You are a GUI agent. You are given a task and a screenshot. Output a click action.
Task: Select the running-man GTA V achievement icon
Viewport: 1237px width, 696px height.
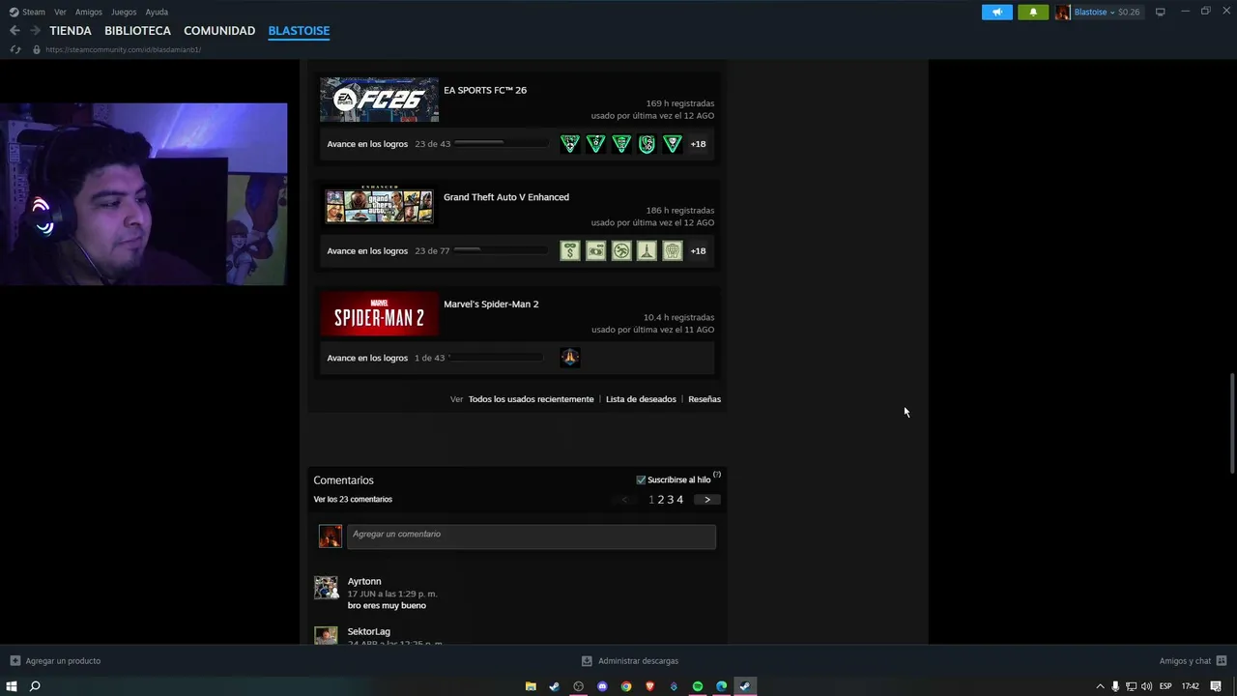pos(621,251)
